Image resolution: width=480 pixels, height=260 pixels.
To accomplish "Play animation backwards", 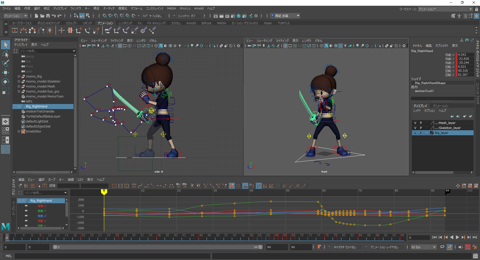I will tap(451, 237).
